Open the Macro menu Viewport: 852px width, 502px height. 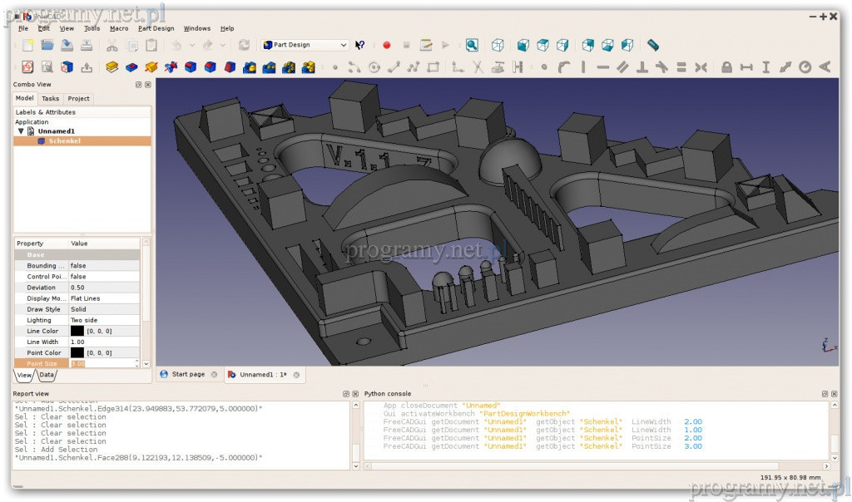click(119, 28)
